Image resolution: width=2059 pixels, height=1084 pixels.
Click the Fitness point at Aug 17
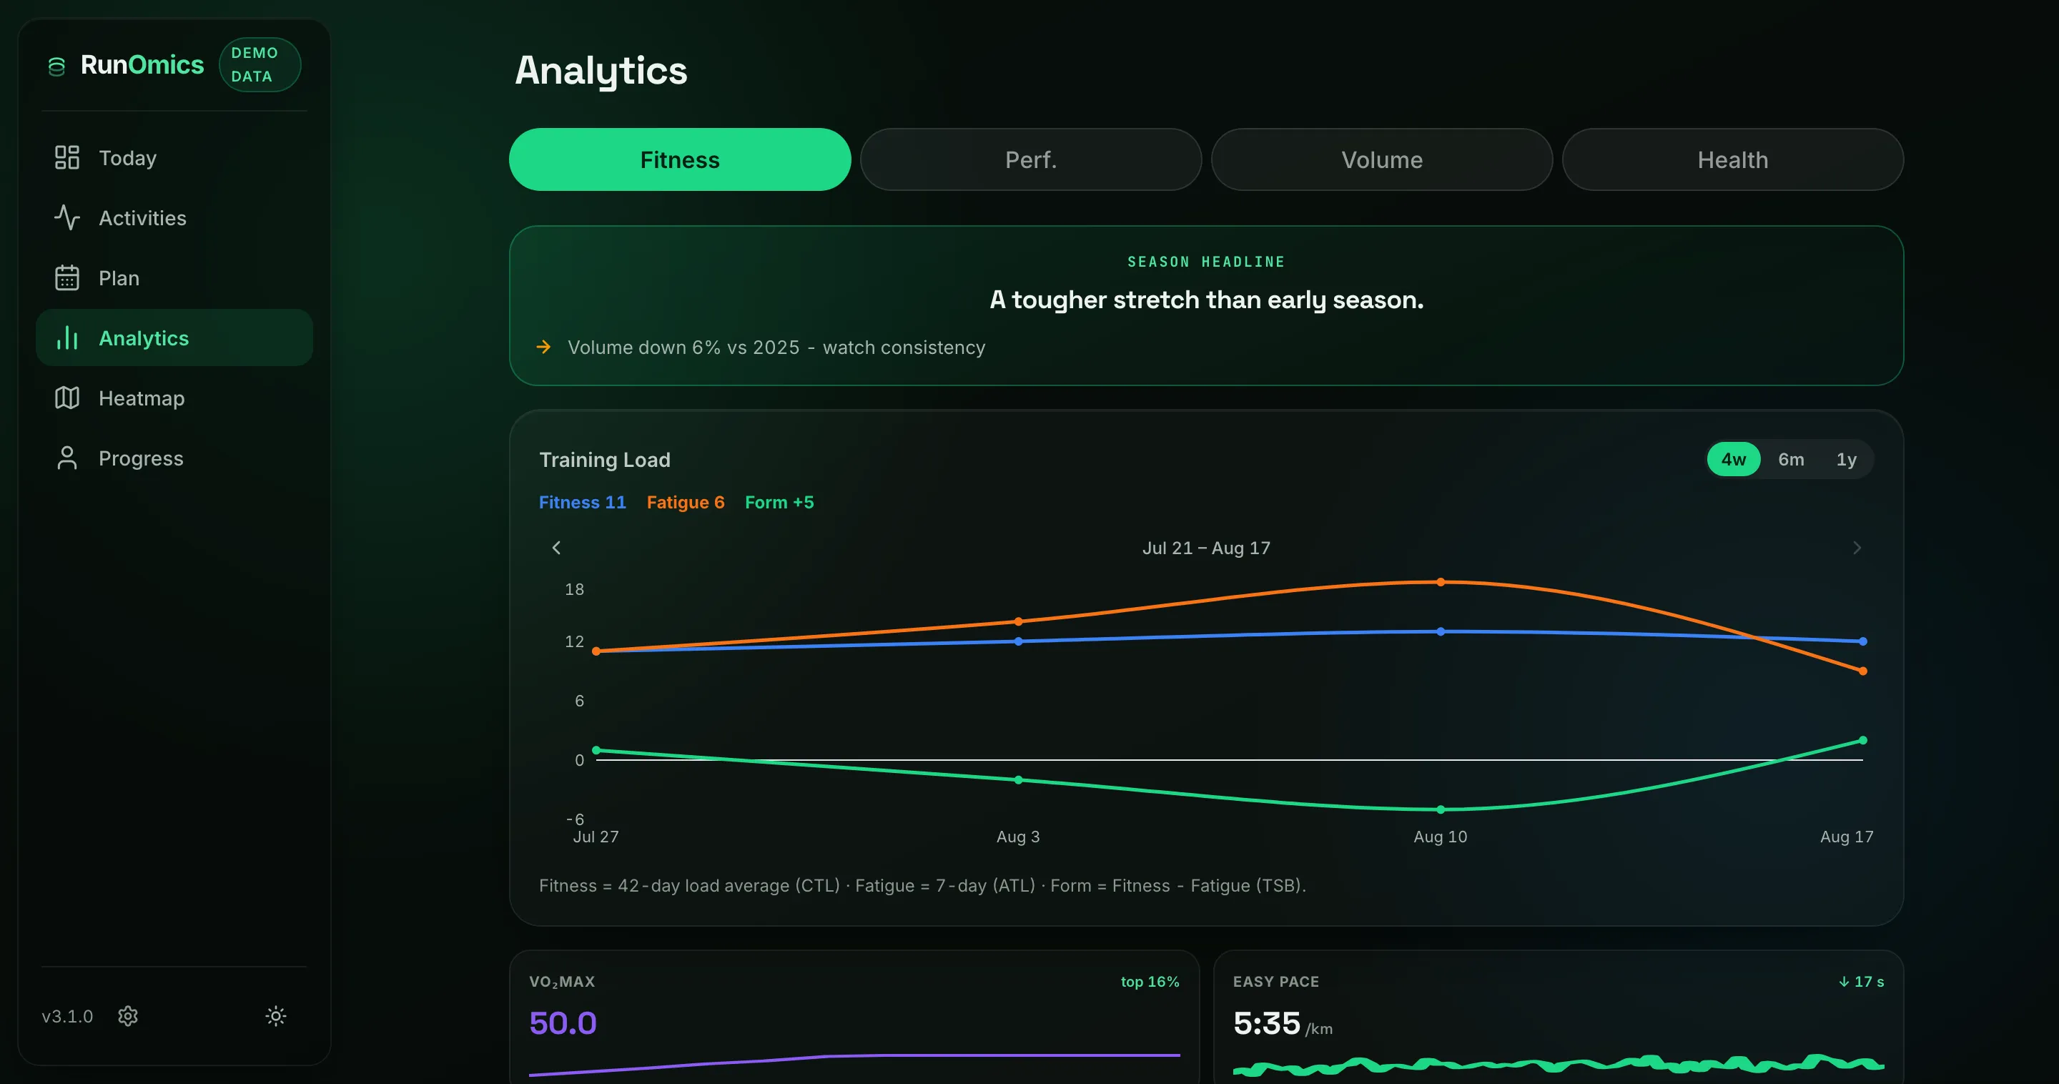[x=1862, y=641]
